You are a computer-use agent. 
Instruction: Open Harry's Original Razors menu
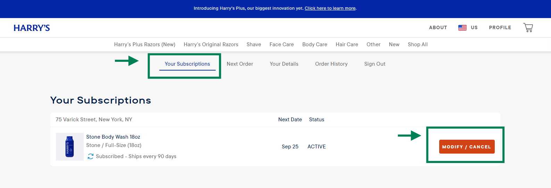click(211, 44)
